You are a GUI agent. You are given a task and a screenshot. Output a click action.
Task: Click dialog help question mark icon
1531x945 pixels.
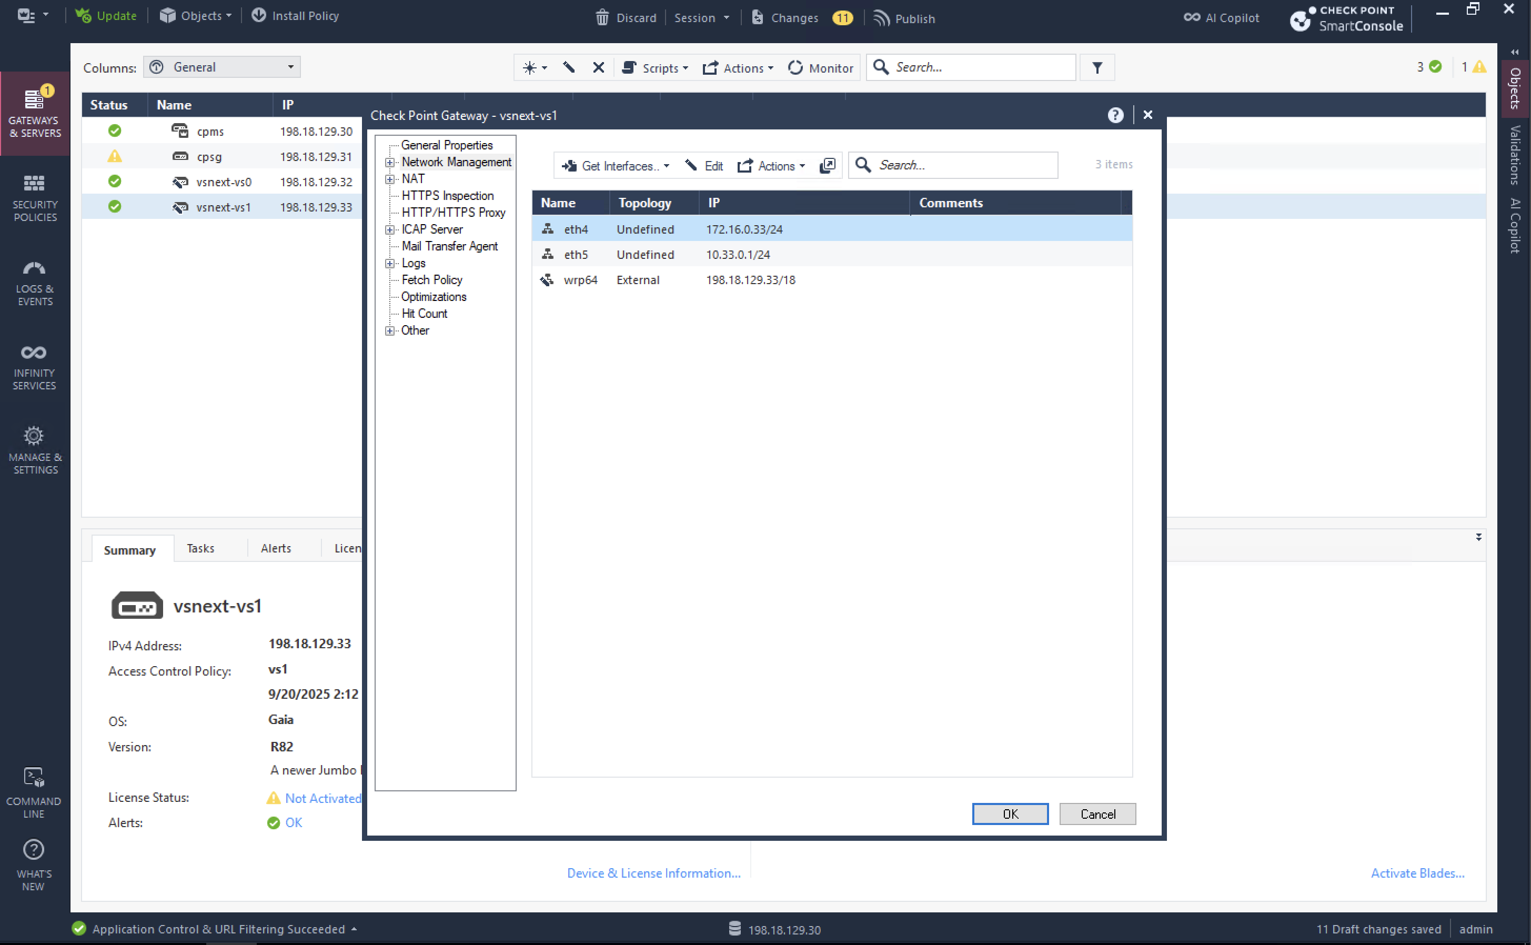[1115, 115]
